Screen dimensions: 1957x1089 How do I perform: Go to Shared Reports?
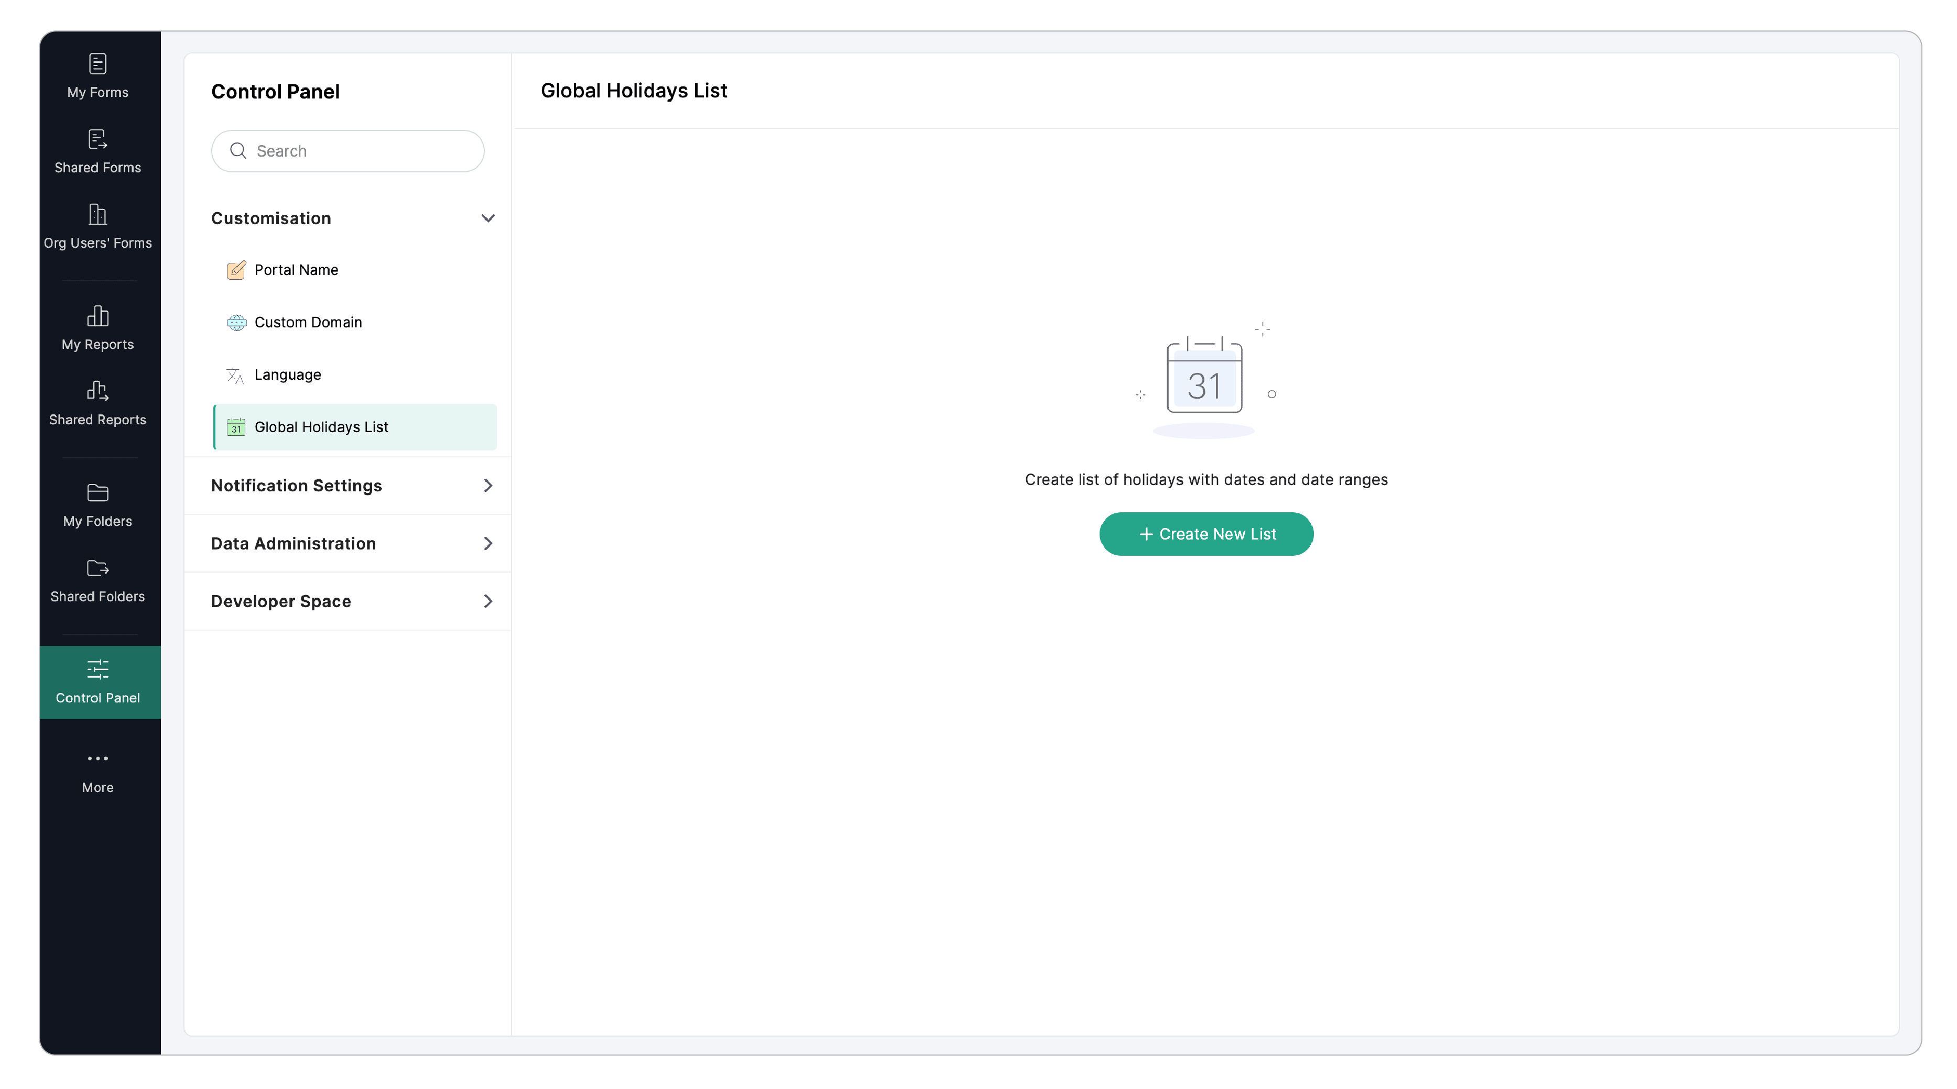click(x=97, y=403)
